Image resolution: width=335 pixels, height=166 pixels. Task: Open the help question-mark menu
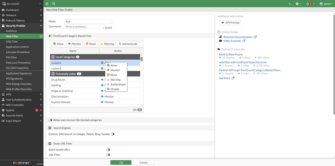298,4
